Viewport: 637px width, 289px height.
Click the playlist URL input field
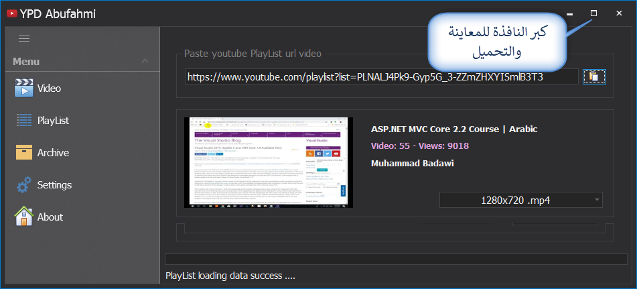[382, 77]
